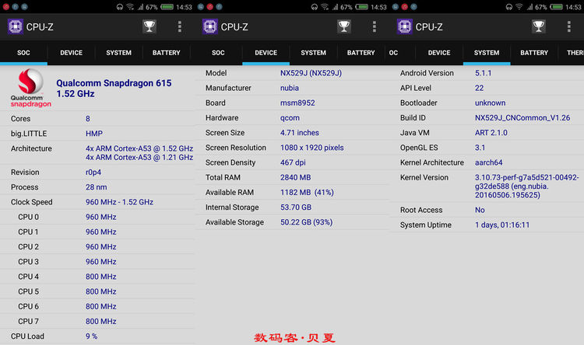This screenshot has height=345, width=584.
Task: Click the OpenGL ES value 3.1
Action: [480, 148]
